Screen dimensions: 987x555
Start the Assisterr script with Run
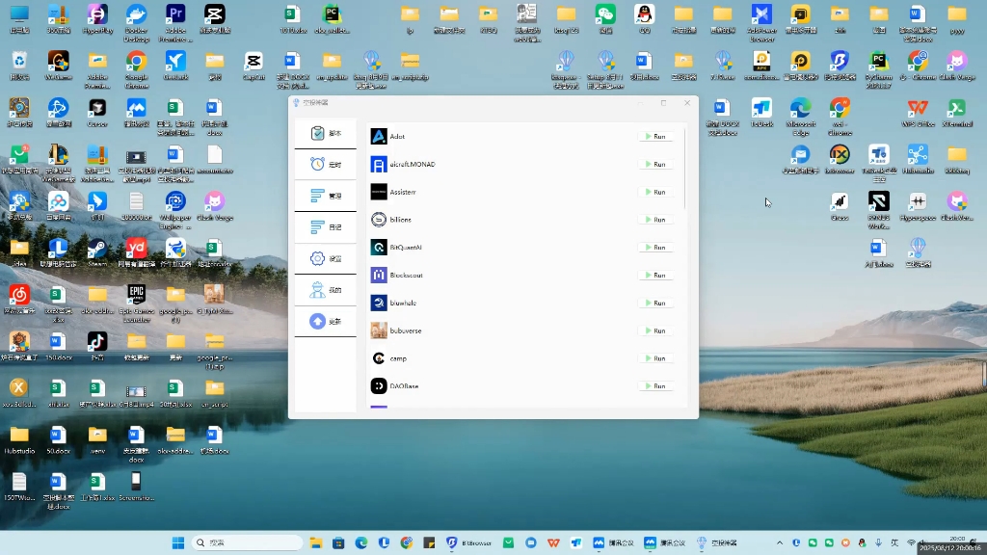[655, 192]
